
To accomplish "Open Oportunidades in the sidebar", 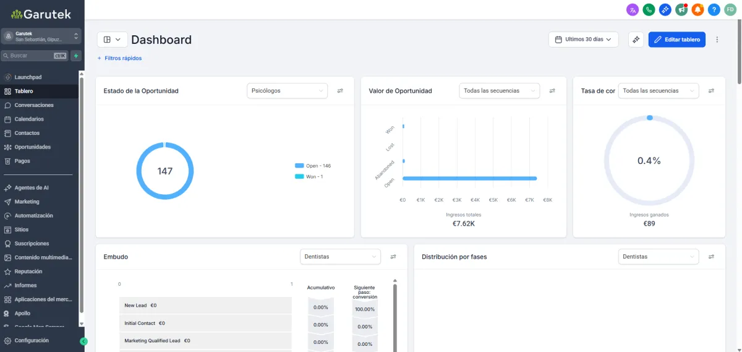I will 32,147.
